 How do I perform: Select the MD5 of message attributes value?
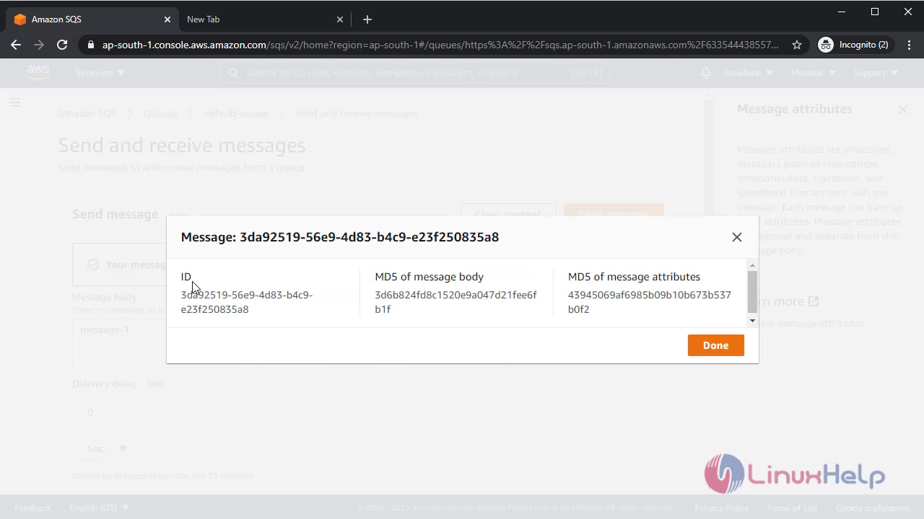point(649,302)
